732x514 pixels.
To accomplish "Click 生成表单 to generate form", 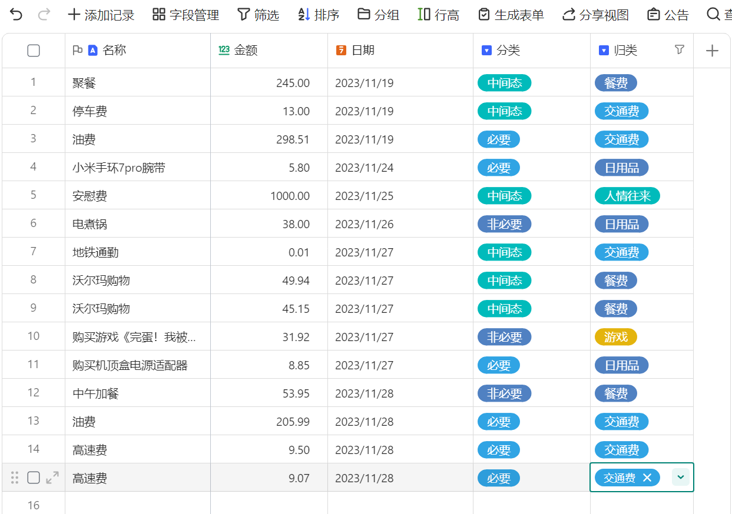I will pos(511,15).
